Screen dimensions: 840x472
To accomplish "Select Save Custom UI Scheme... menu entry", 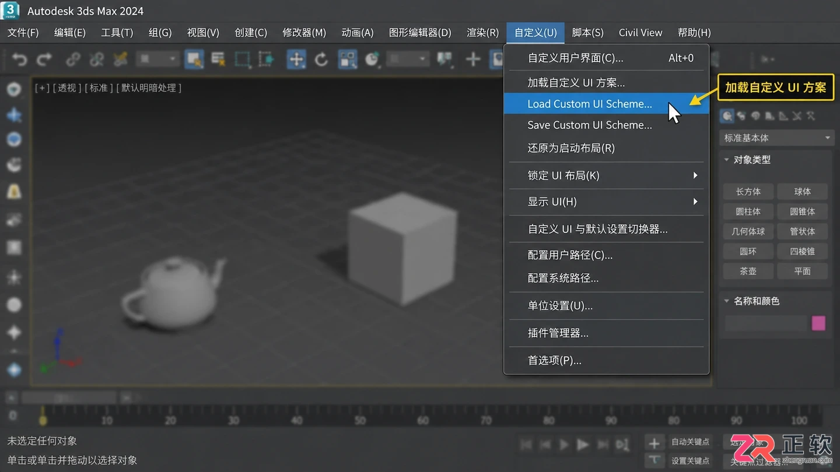I will point(607,125).
